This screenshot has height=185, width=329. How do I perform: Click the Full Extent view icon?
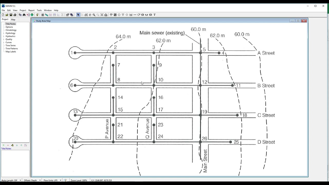coord(102,15)
